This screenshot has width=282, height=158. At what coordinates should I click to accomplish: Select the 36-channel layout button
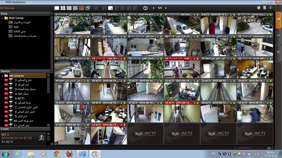point(82,8)
